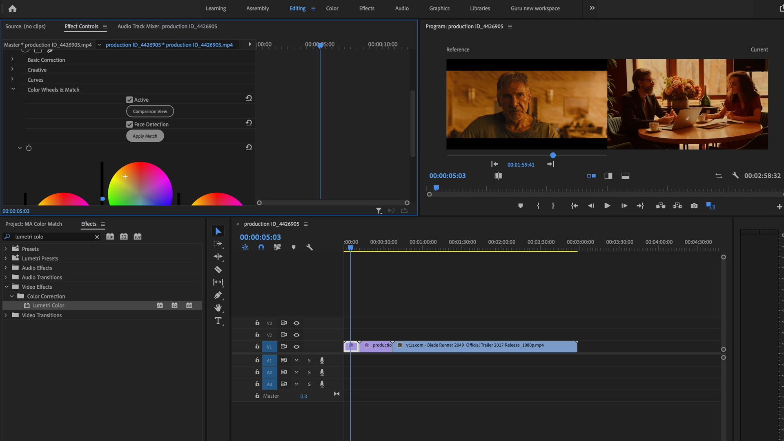Go to previous edit in reference
Image resolution: width=784 pixels, height=441 pixels.
[494, 164]
